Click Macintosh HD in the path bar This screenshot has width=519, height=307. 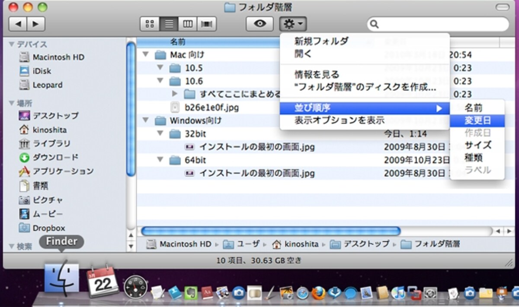pyautogui.click(x=179, y=244)
